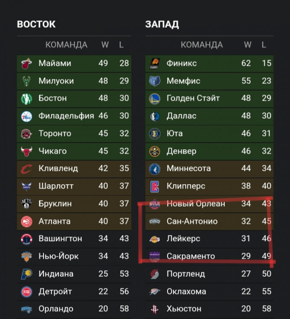
Task: Click the East КОМАНДА column header
Action: pyautogui.click(x=66, y=45)
